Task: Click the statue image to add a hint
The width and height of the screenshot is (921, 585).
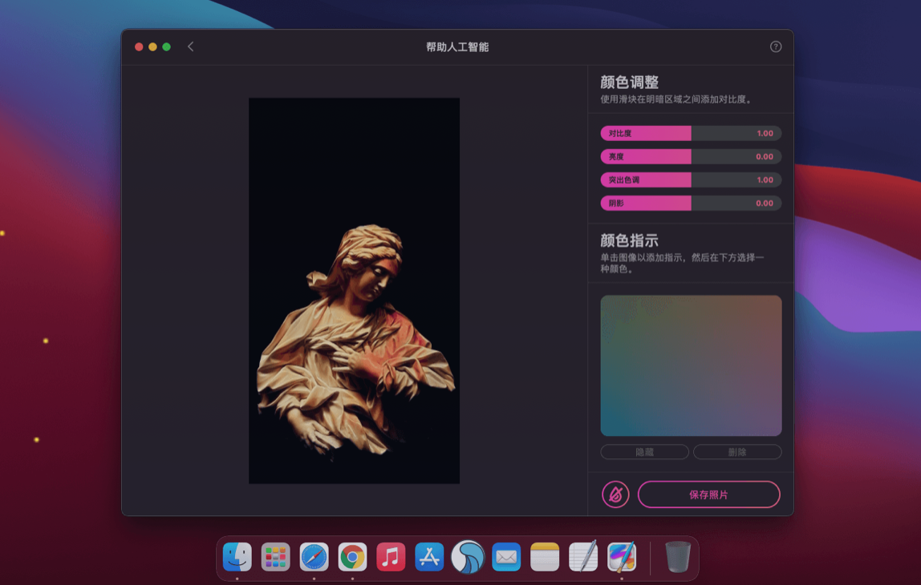Action: (x=354, y=337)
